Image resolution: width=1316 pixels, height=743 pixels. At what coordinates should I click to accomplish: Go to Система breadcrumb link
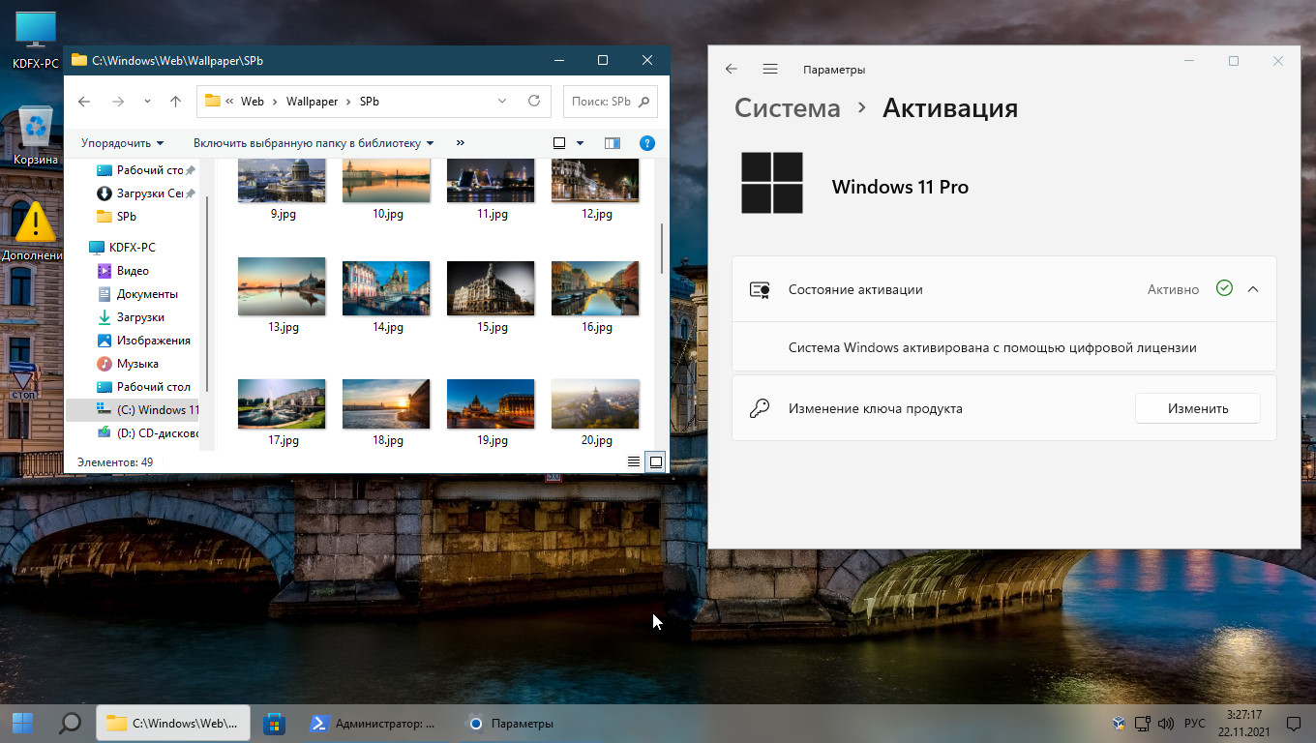[x=787, y=108]
